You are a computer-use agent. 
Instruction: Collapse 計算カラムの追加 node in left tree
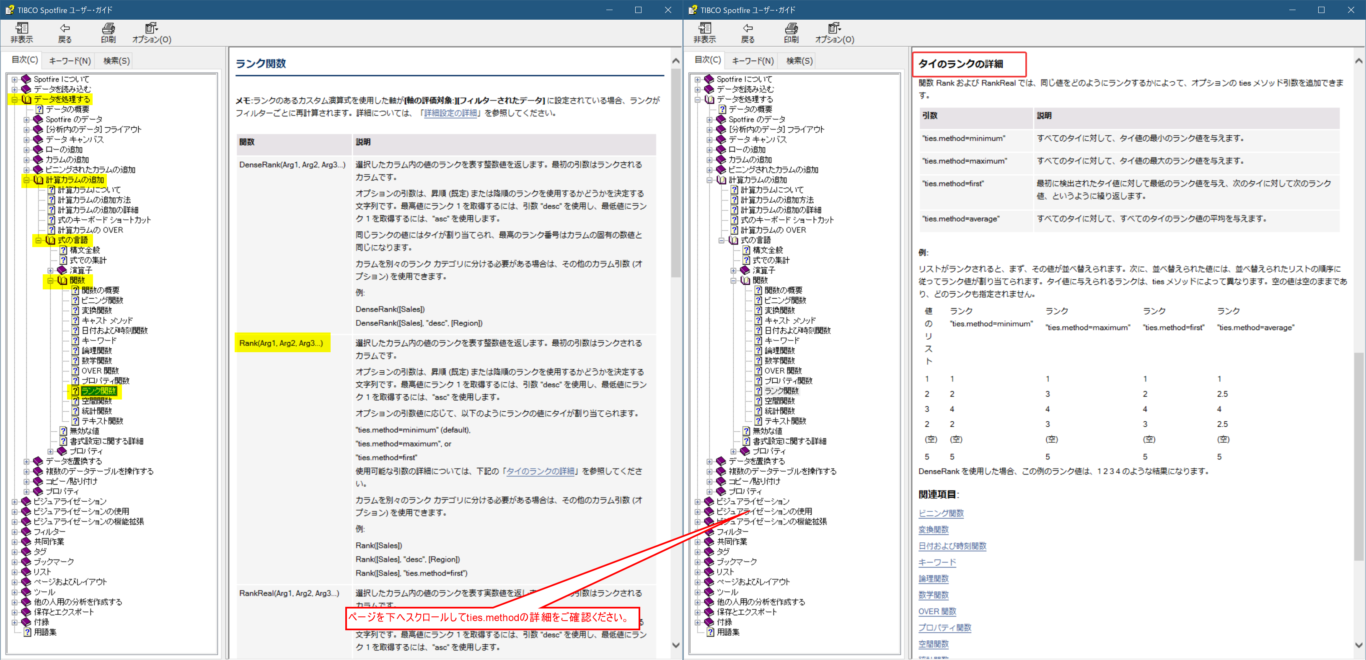tap(26, 180)
